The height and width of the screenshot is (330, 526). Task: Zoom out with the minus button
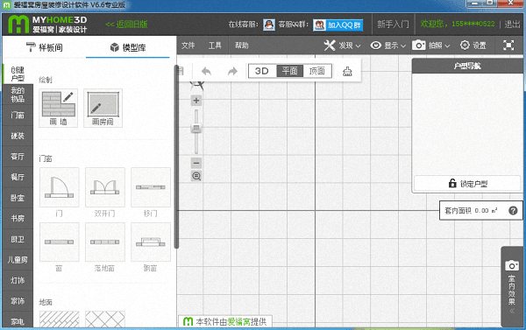tap(196, 163)
